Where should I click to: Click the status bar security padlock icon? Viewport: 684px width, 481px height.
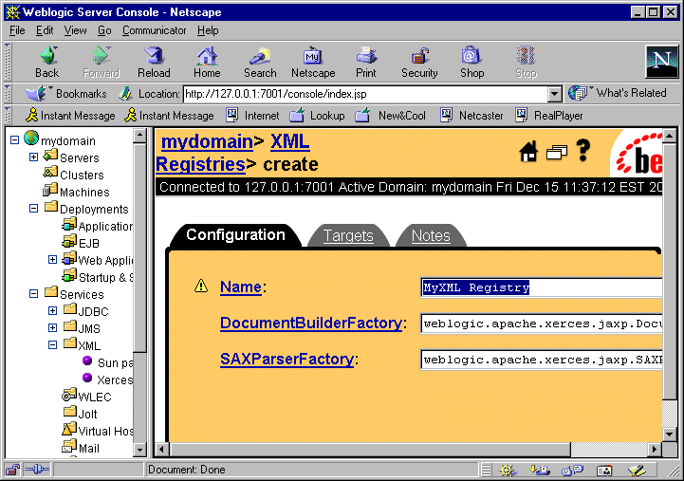pyautogui.click(x=12, y=470)
